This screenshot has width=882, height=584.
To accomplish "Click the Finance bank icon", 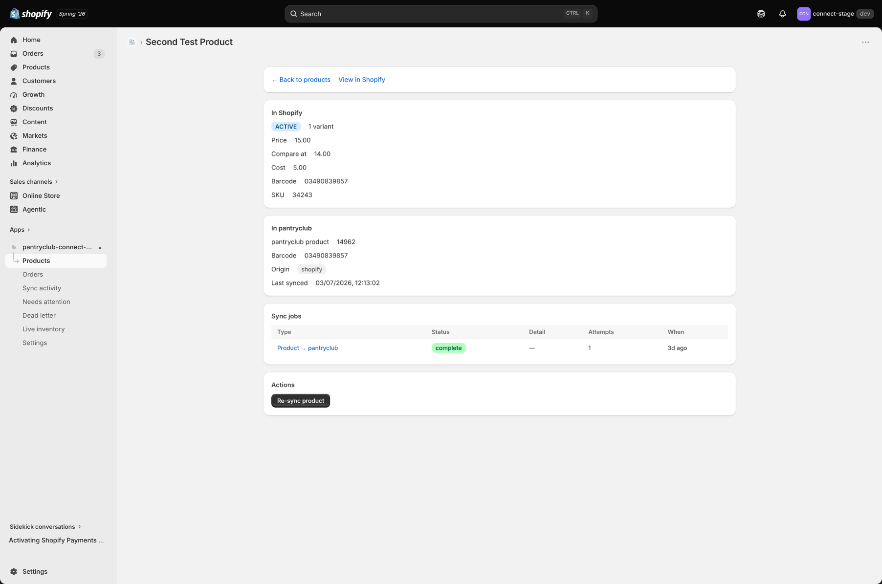I will pyautogui.click(x=14, y=150).
